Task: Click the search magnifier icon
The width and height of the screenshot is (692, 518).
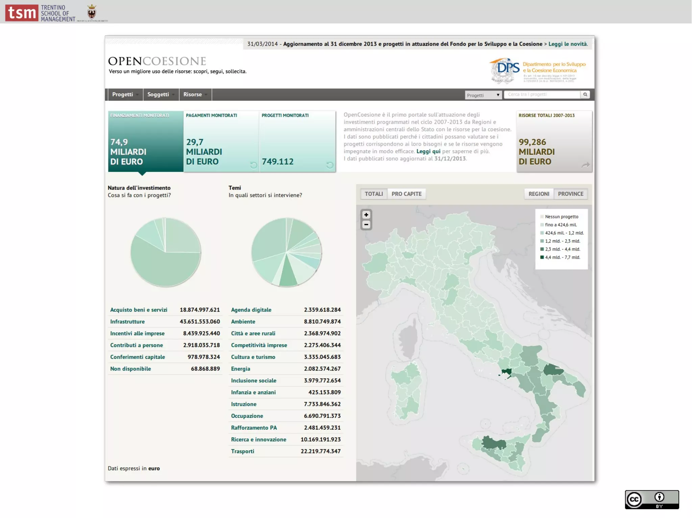Action: point(585,94)
